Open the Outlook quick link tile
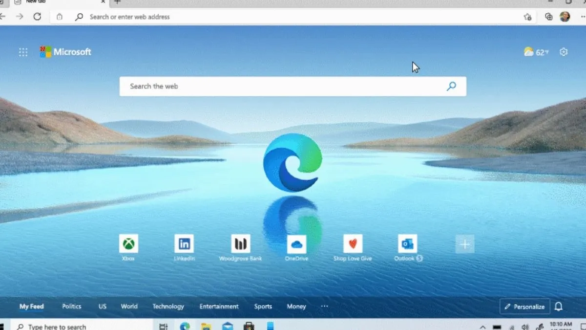 (x=407, y=244)
